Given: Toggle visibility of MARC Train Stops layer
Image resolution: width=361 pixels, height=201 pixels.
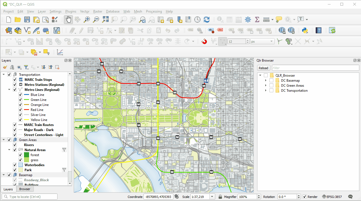Looking at the screenshot, I should click(15, 80).
